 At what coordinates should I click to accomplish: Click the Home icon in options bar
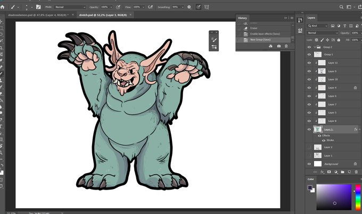(3, 7)
